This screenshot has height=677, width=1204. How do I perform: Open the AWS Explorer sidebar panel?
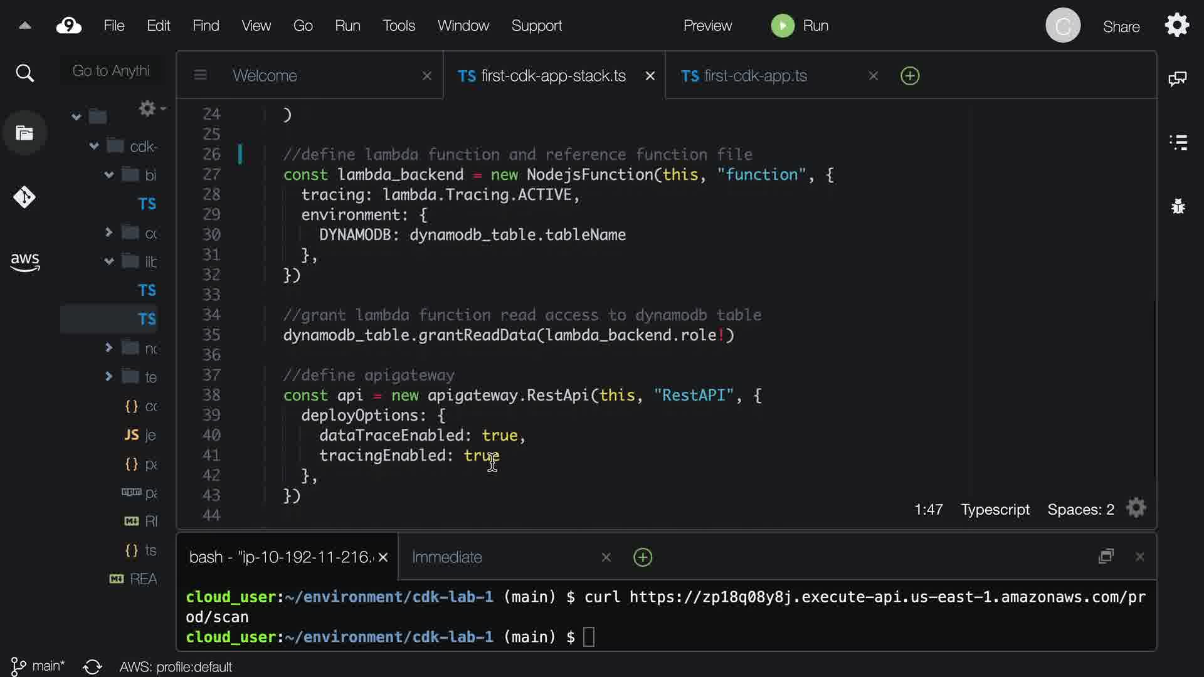24,261
